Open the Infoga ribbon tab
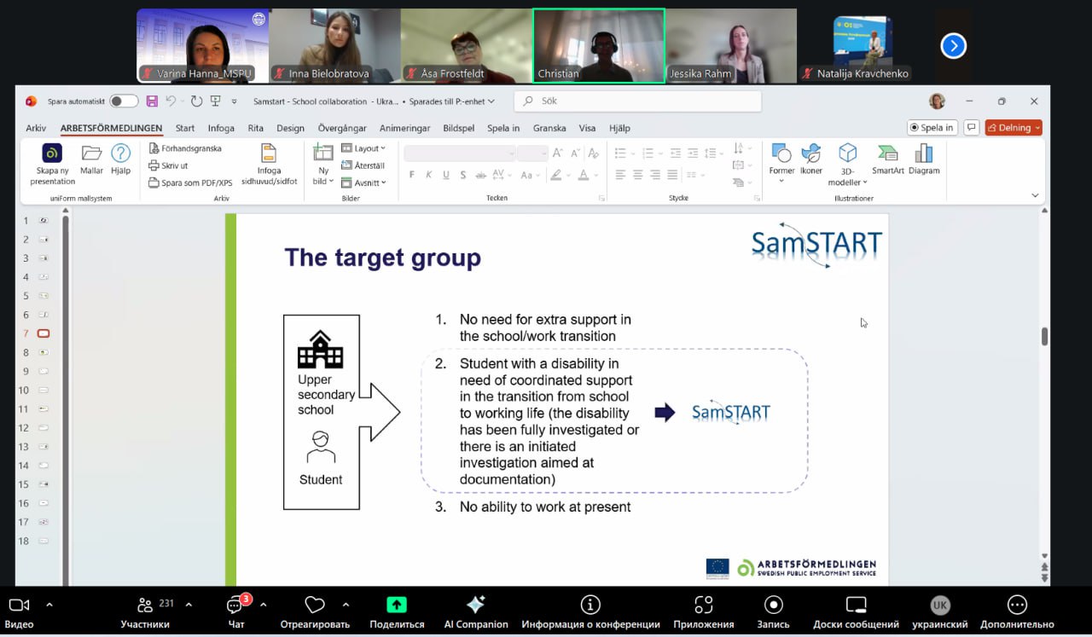The height and width of the screenshot is (637, 1092). point(221,128)
